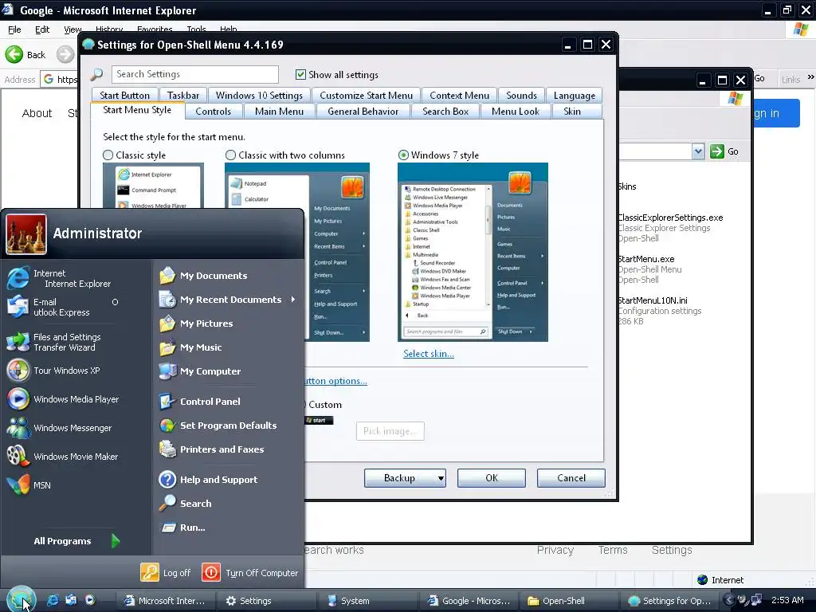Click the OK button
816x612 pixels.
pyautogui.click(x=491, y=478)
